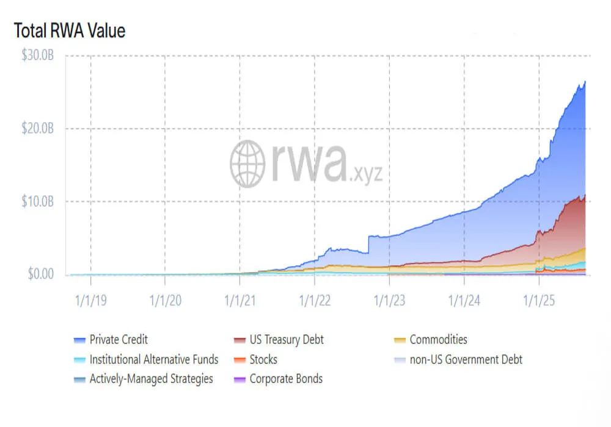Click the non-US Government Debt legend swatch

(400, 360)
